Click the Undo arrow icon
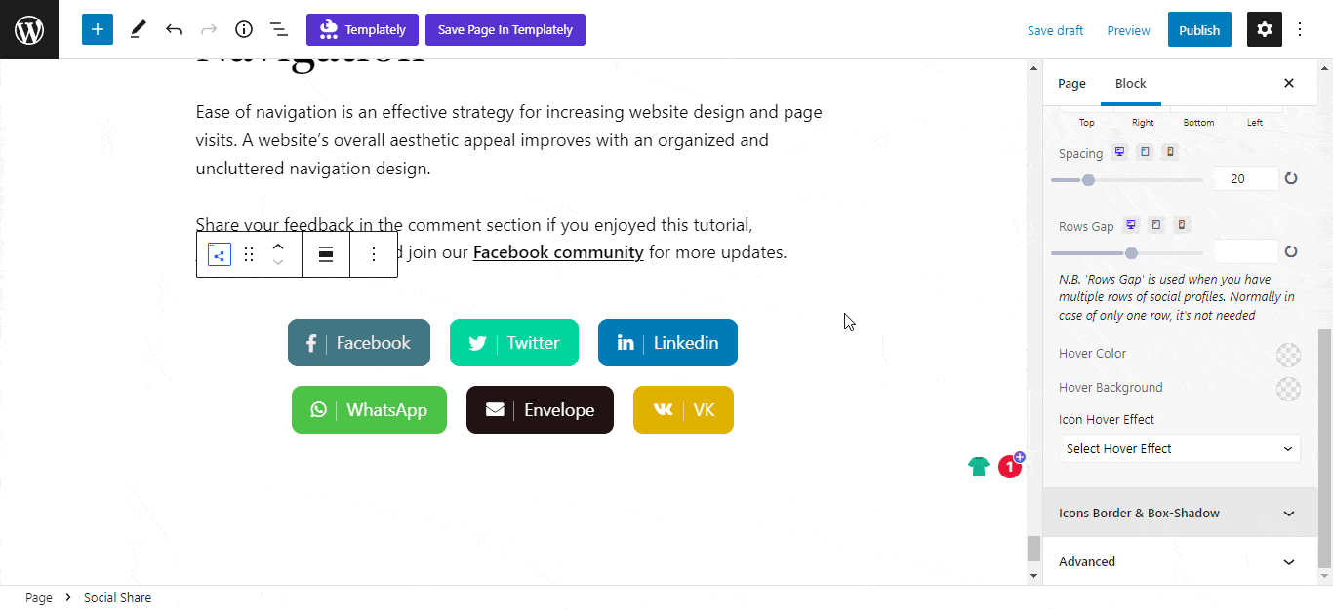Screen dimensions: 1333x609 174,29
